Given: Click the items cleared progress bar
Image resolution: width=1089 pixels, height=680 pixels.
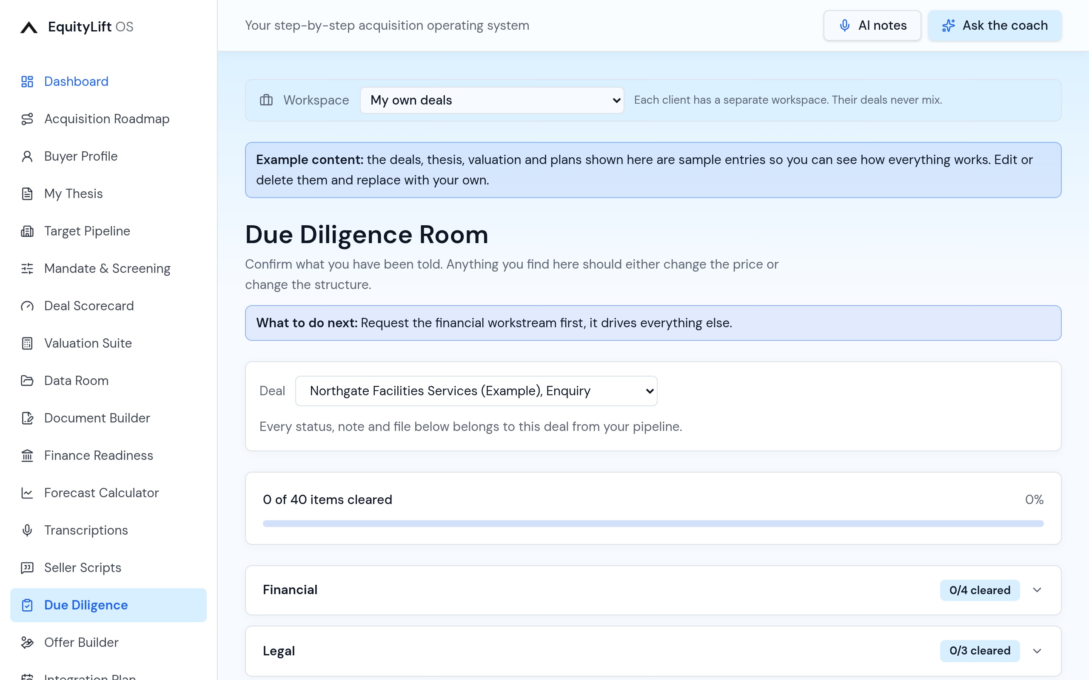Looking at the screenshot, I should tap(653, 524).
